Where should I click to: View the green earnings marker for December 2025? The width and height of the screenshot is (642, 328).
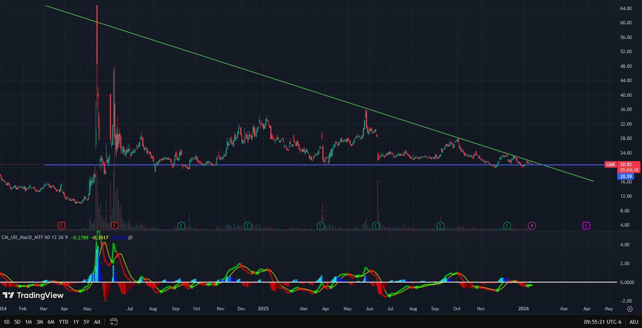(507, 225)
